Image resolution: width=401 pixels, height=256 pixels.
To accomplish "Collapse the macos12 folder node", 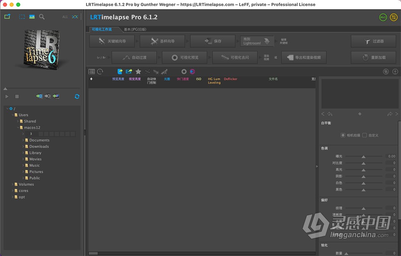I will [18, 128].
